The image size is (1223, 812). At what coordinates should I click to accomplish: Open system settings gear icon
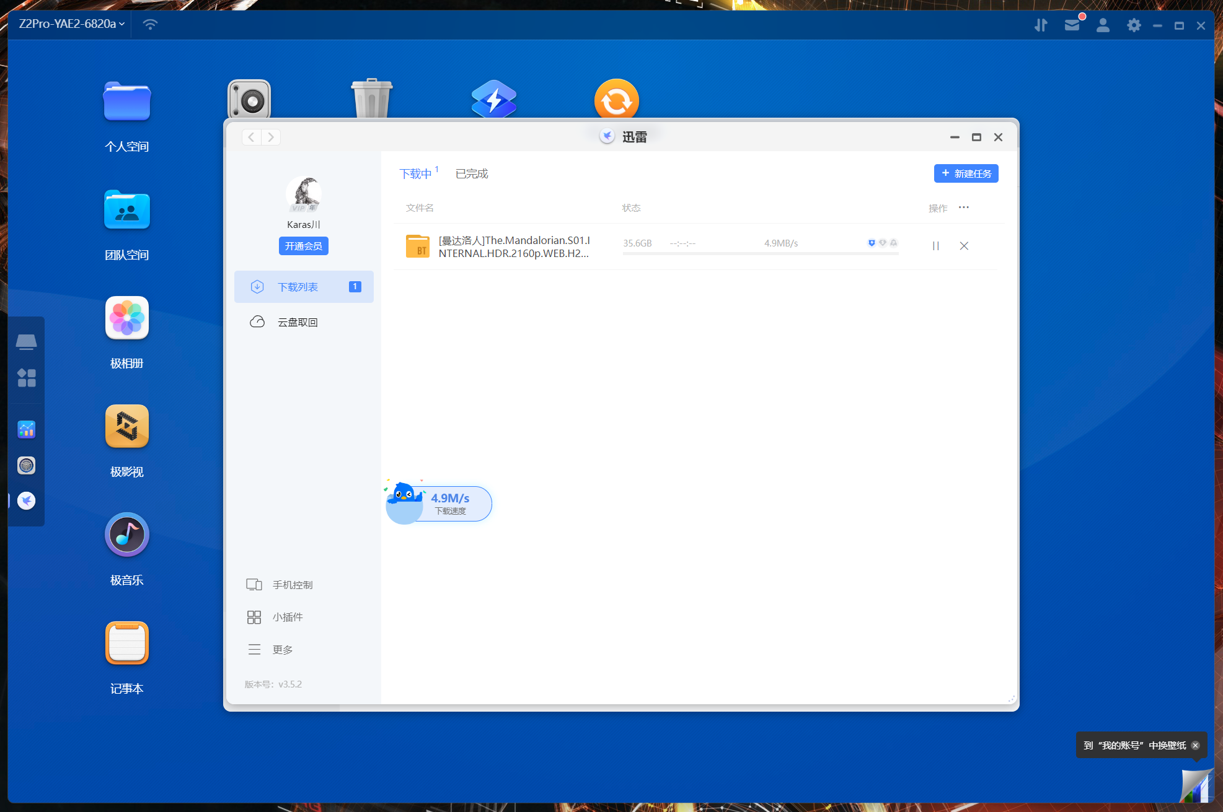[x=1134, y=25]
